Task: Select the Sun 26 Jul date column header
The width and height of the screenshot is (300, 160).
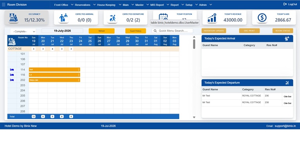Action: 99,41
